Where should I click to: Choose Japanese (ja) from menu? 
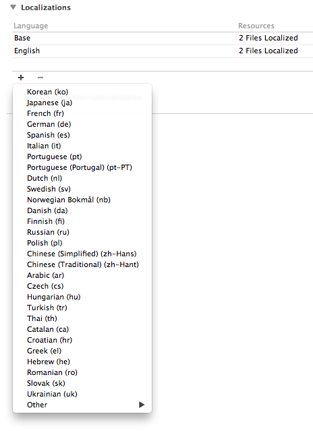click(x=82, y=103)
